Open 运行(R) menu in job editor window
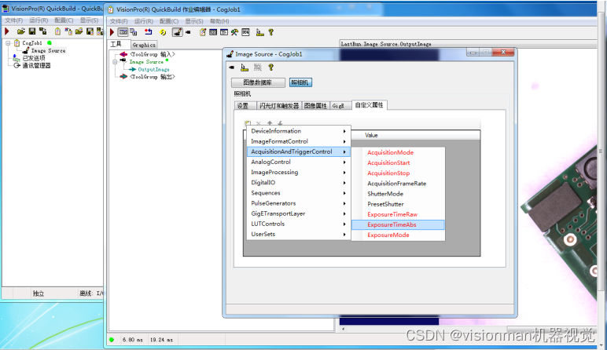Image resolution: width=607 pixels, height=350 pixels. (x=144, y=21)
